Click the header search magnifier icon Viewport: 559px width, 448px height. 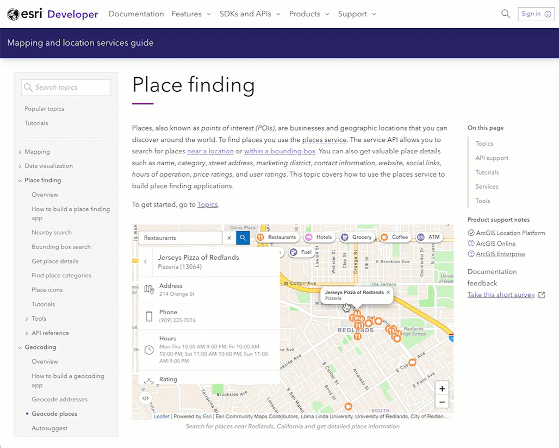(506, 14)
